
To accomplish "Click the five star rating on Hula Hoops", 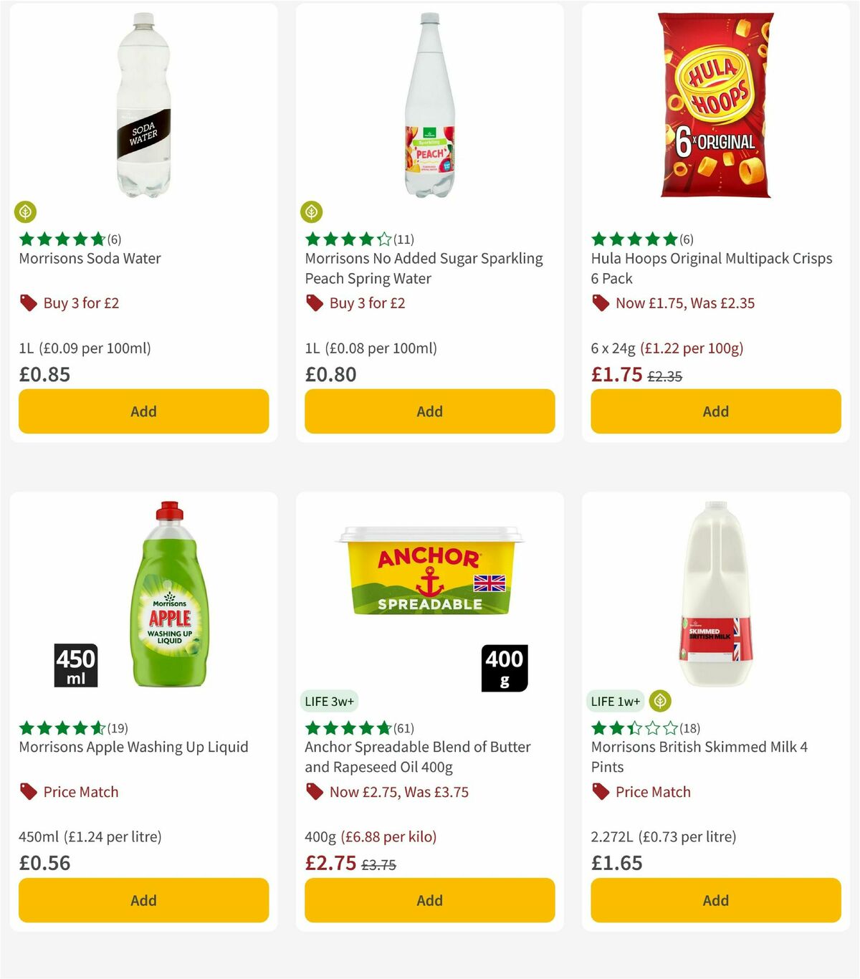I will 632,237.
